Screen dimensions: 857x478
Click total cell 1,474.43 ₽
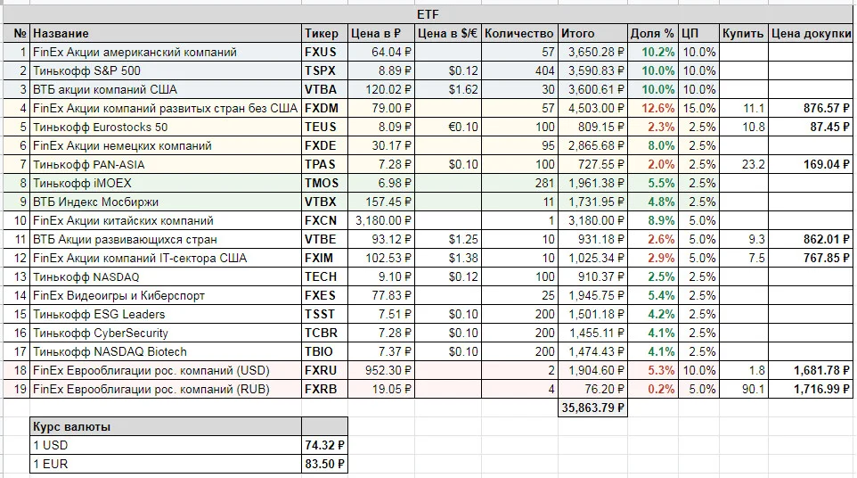[592, 351]
